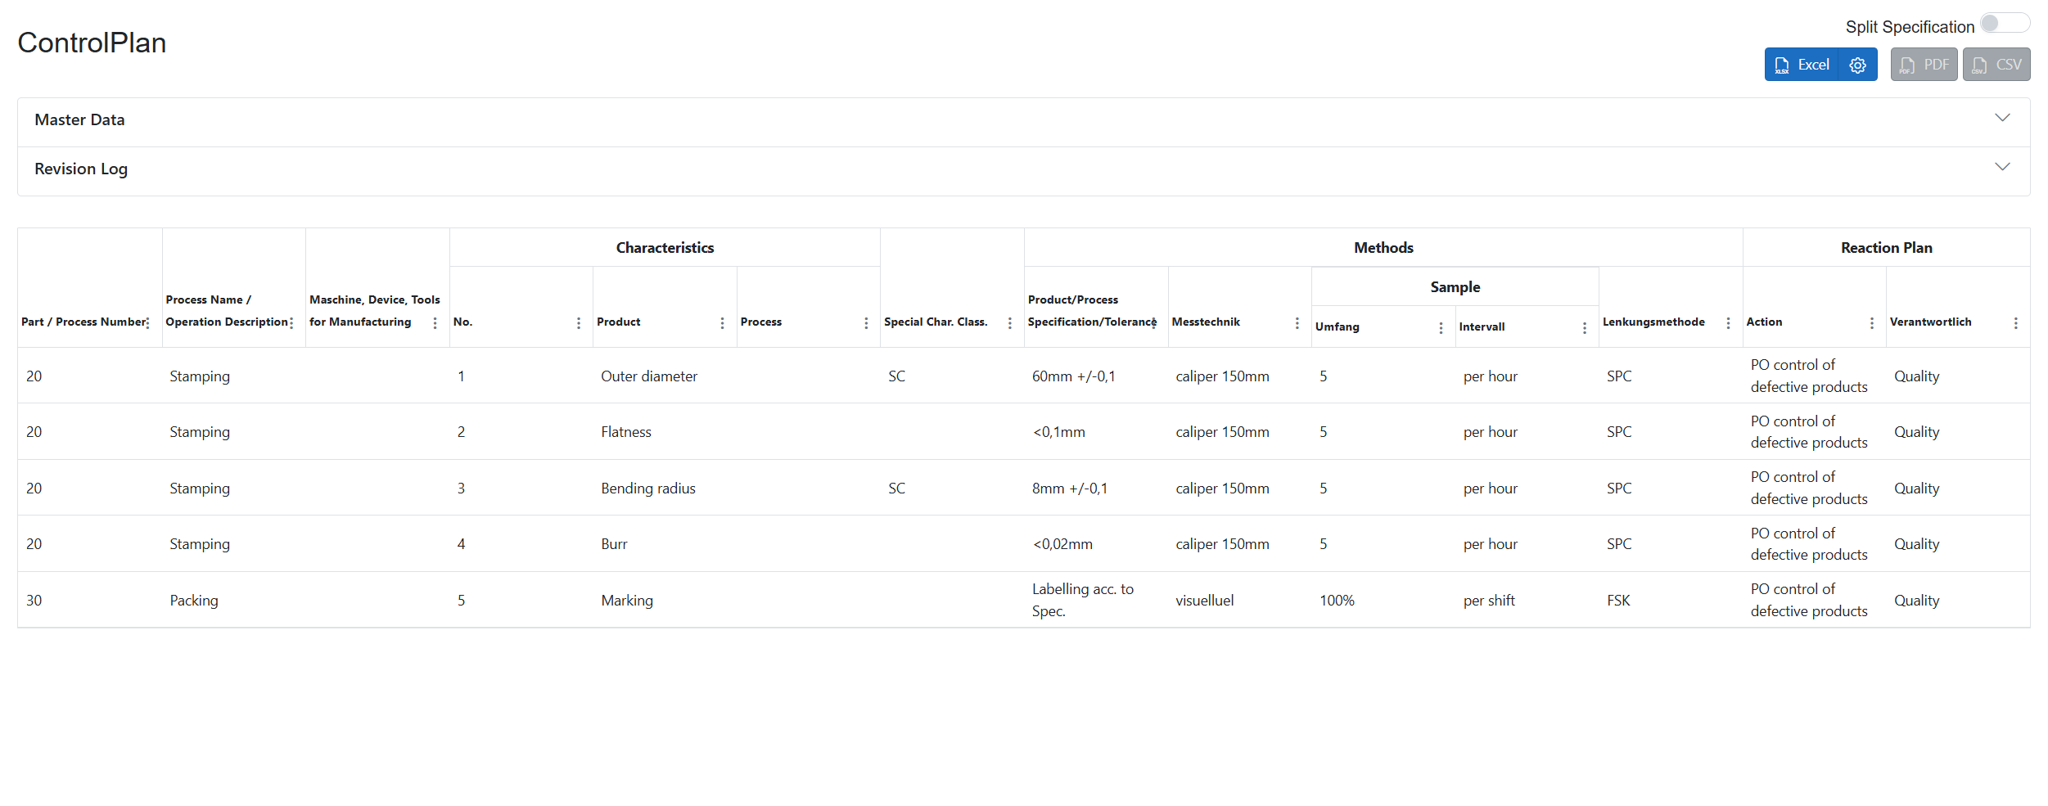Expand the Master Data section
The height and width of the screenshot is (806, 2048).
pyautogui.click(x=79, y=120)
